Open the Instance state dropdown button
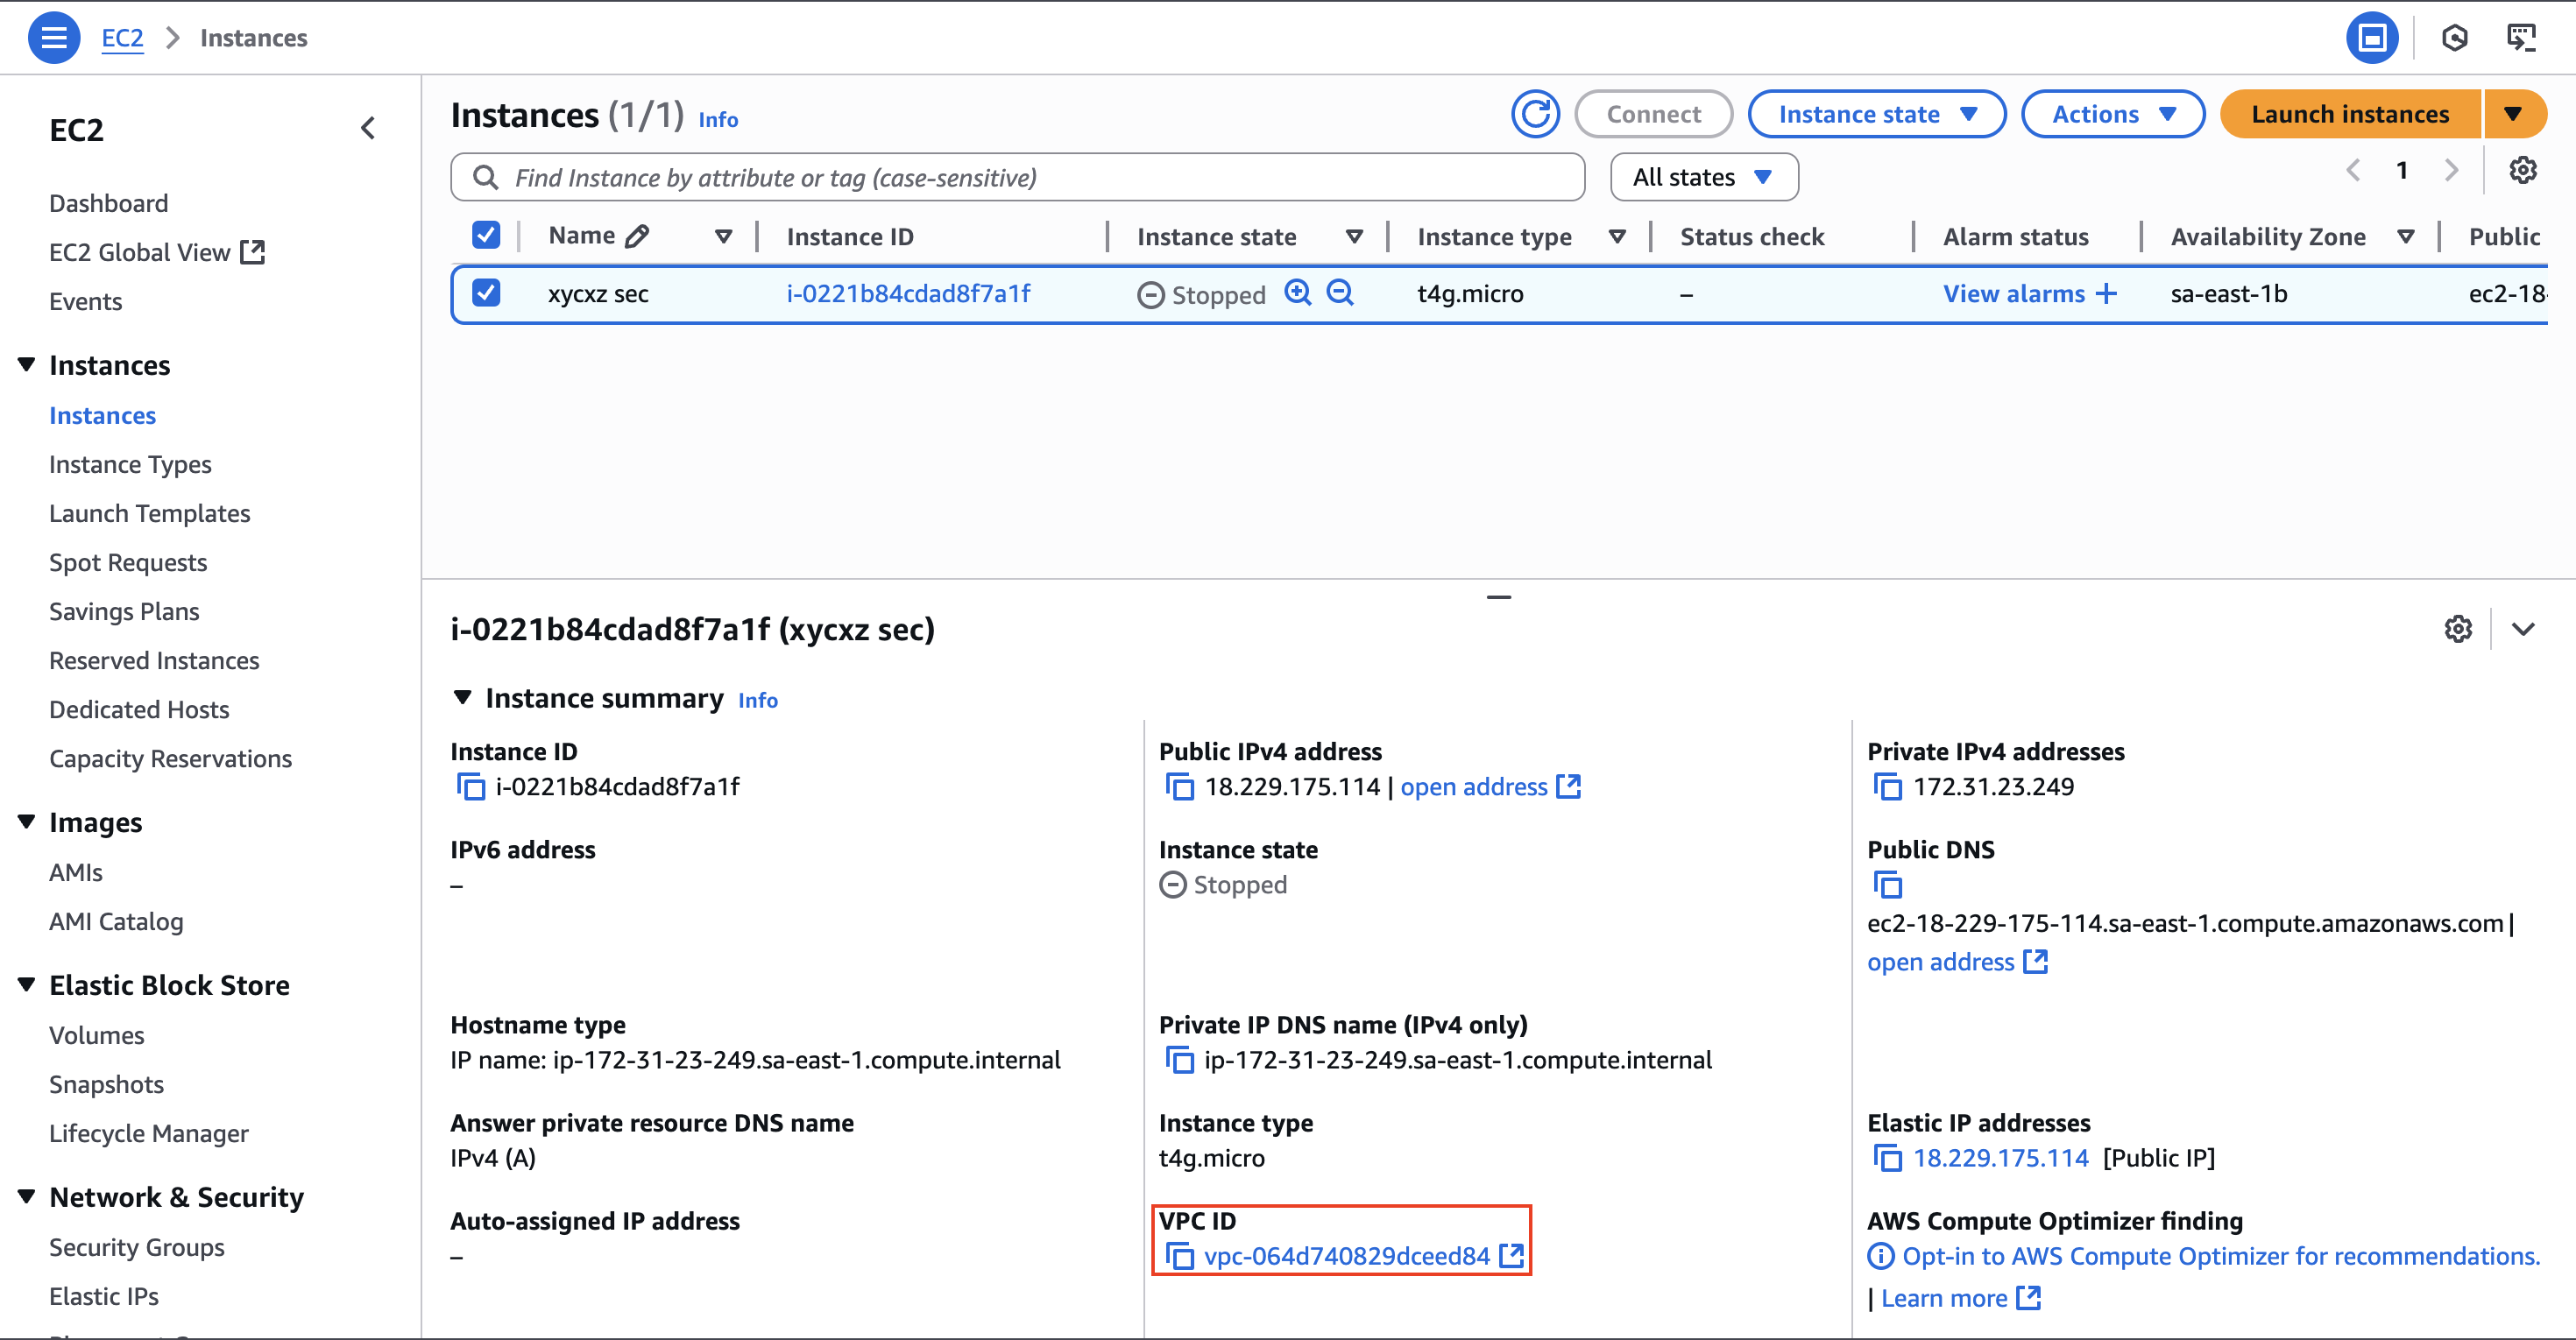Image resolution: width=2576 pixels, height=1340 pixels. (1876, 114)
